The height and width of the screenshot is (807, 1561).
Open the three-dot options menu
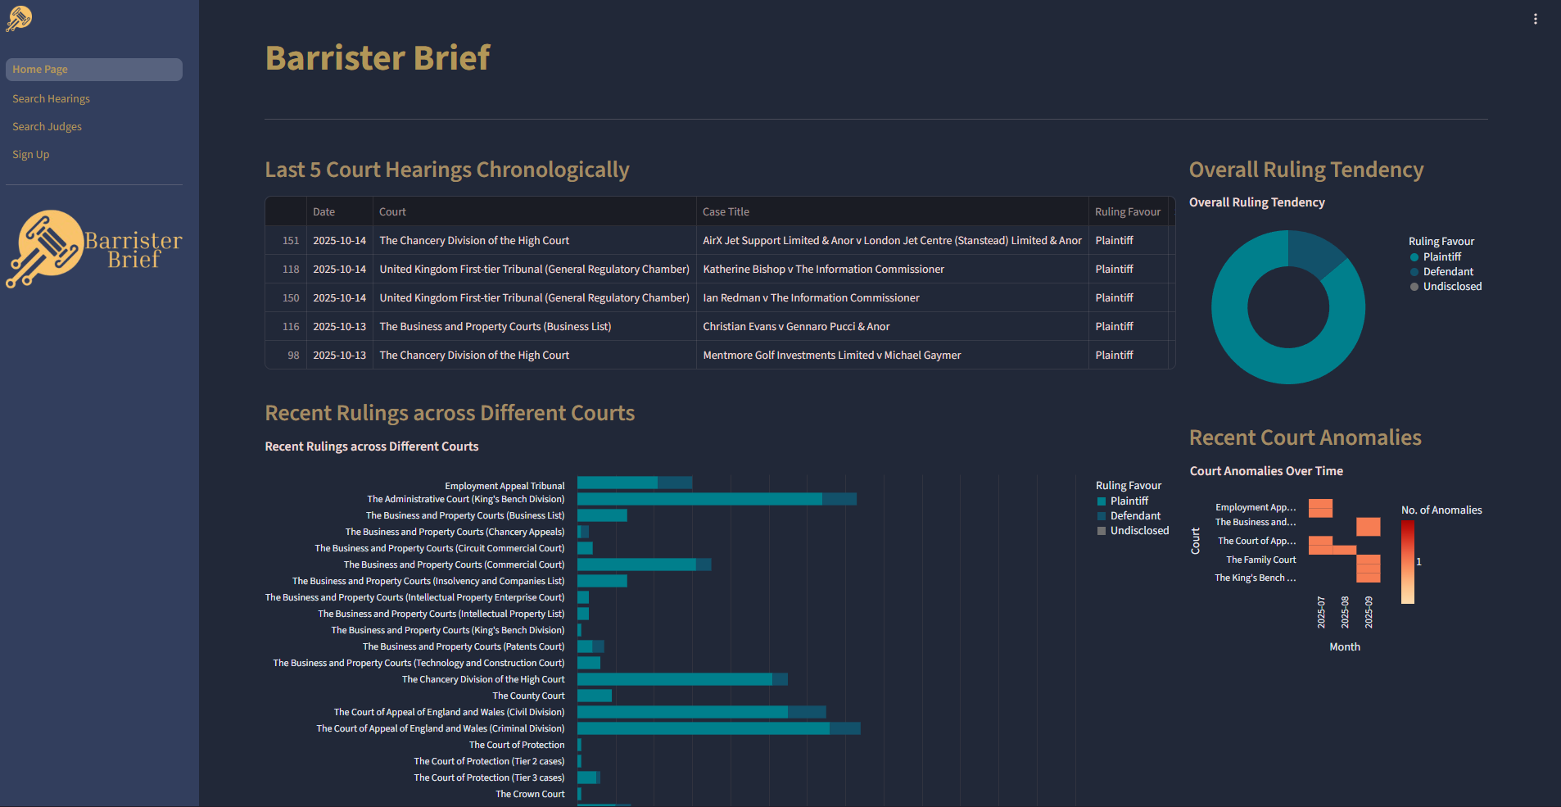coord(1535,19)
